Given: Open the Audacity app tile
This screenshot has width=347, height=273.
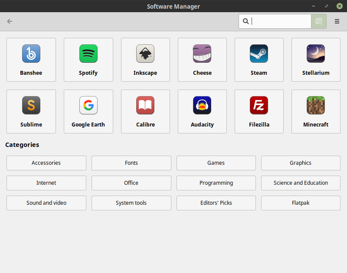Looking at the screenshot, I should [x=202, y=111].
